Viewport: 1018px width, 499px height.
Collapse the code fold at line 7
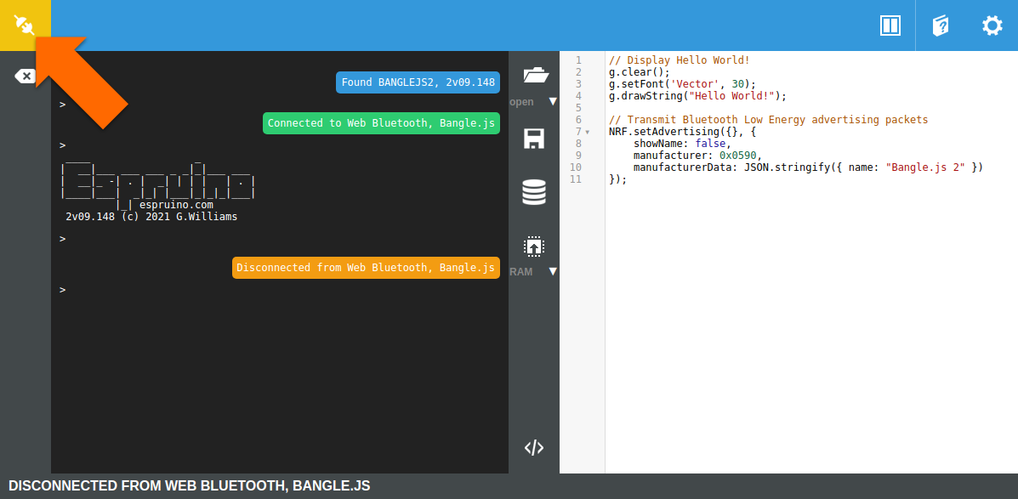[587, 132]
